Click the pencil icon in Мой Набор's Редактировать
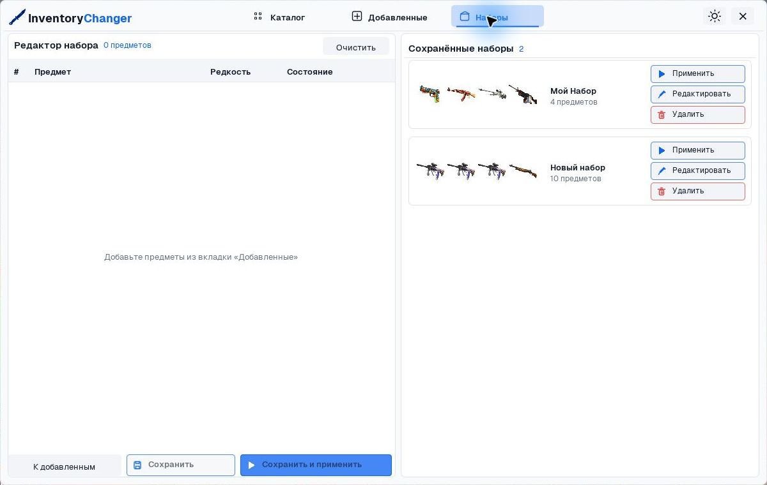 pos(662,94)
